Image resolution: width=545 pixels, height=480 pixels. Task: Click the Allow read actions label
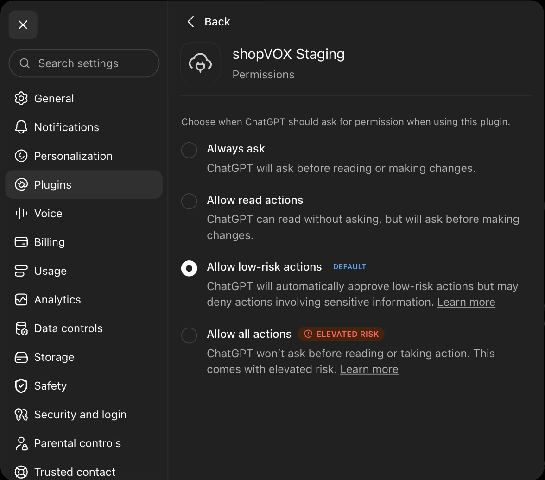[255, 200]
